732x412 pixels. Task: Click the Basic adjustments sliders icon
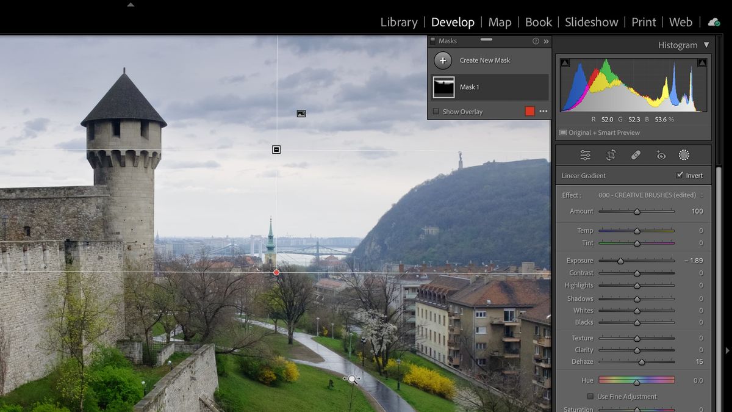[x=585, y=154]
